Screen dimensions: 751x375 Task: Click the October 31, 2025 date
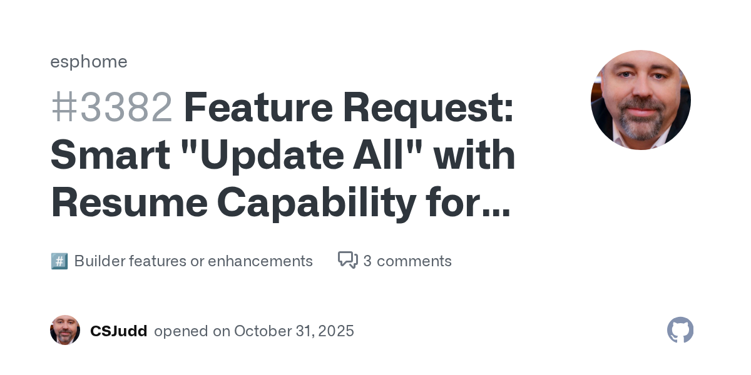[x=294, y=331]
